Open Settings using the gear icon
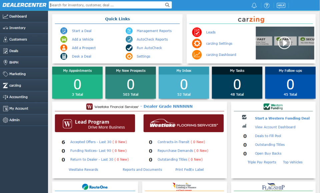Image resolution: width=320 pixels, height=193 pixels. (x=129, y=56)
